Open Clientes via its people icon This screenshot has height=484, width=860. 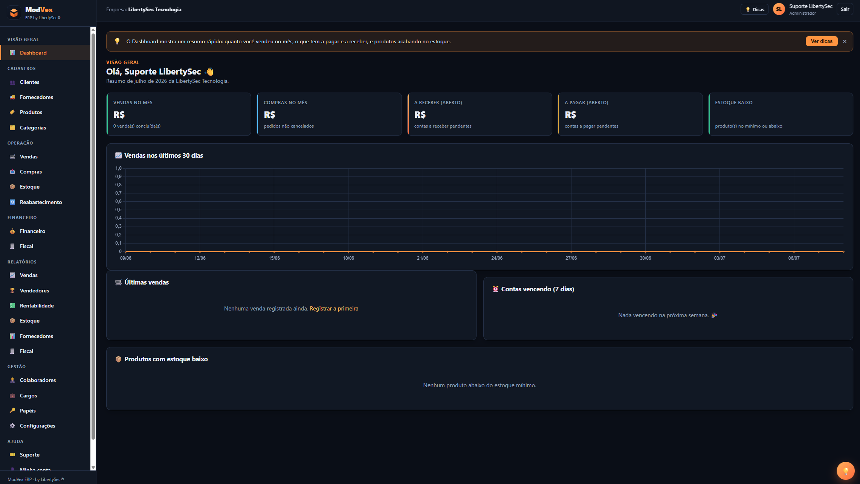click(x=12, y=82)
